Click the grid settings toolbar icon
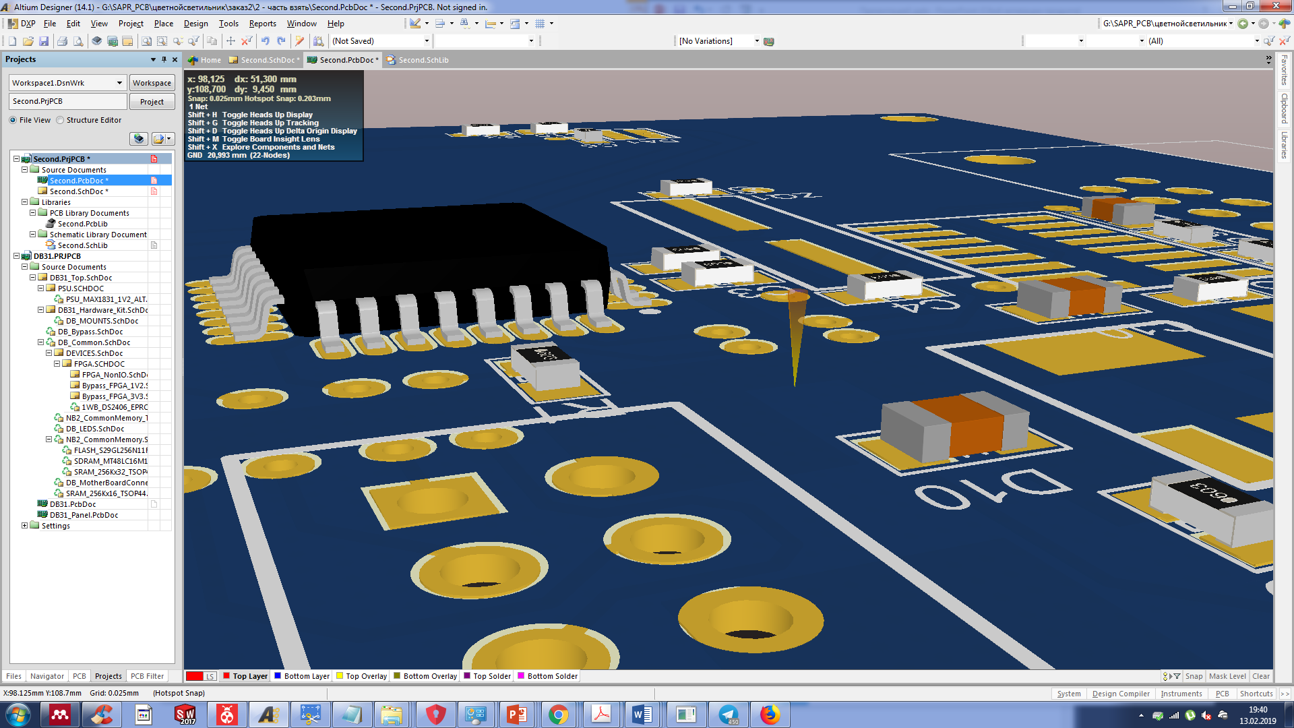 (x=540, y=24)
